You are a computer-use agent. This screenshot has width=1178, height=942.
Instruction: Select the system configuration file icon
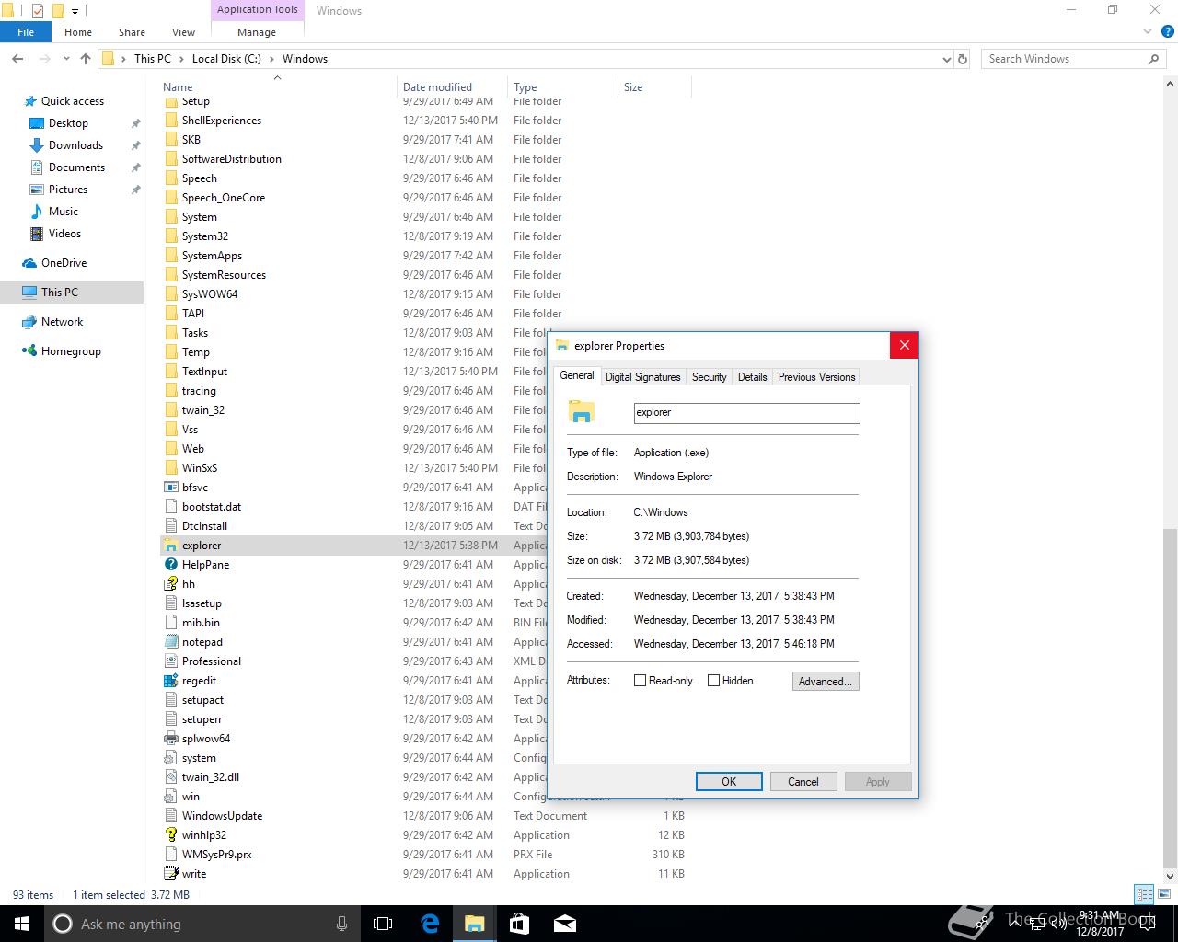pos(170,758)
